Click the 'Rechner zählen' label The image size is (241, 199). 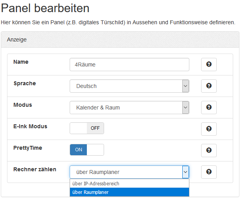[x=35, y=169]
